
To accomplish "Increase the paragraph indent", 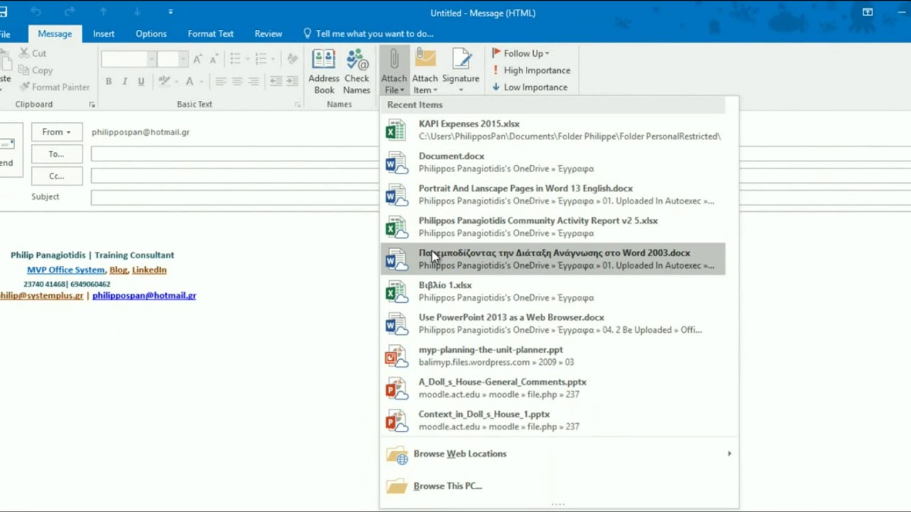I will pos(292,82).
